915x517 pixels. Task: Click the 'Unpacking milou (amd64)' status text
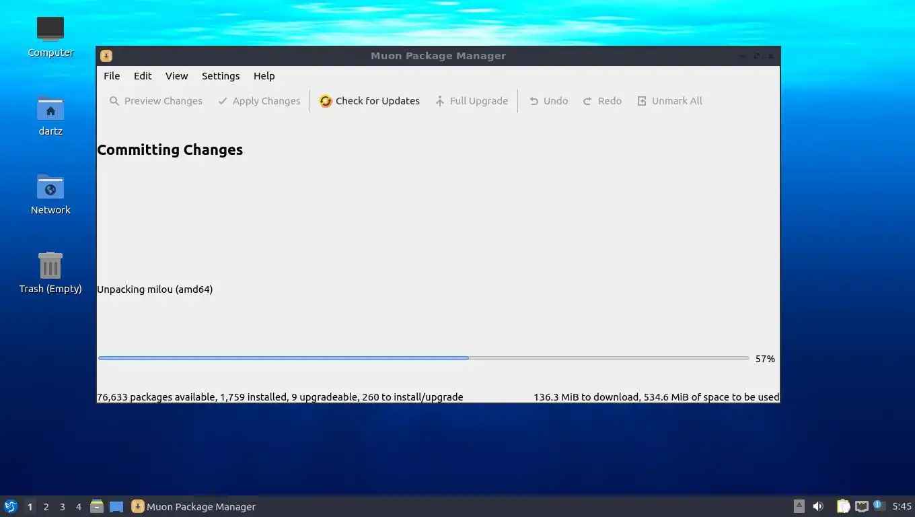155,289
